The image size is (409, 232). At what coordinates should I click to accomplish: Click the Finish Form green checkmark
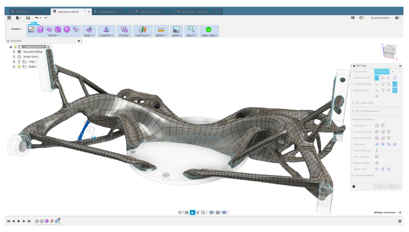(209, 30)
